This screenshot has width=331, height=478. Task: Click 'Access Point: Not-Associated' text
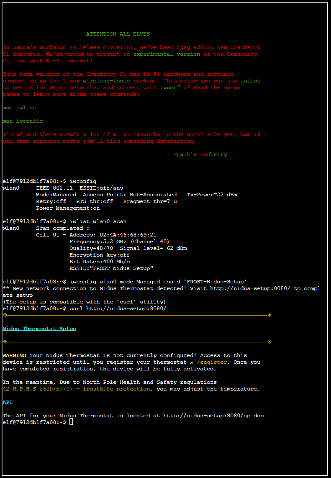[130, 195]
